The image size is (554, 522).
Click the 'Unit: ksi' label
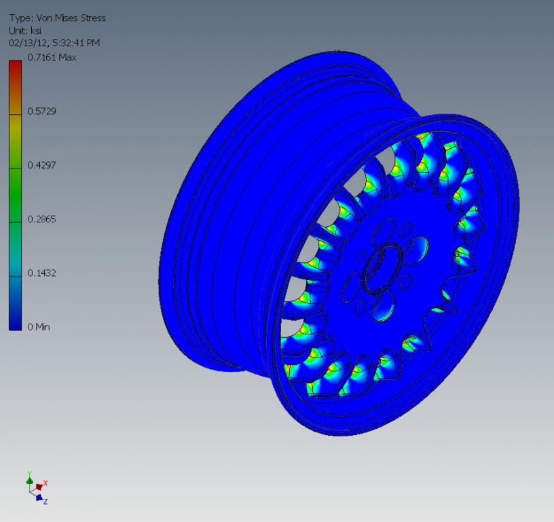[25, 31]
